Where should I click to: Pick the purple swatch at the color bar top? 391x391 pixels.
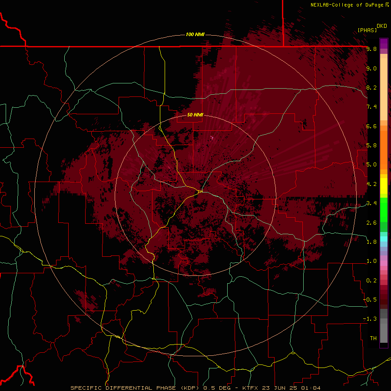coord(384,43)
